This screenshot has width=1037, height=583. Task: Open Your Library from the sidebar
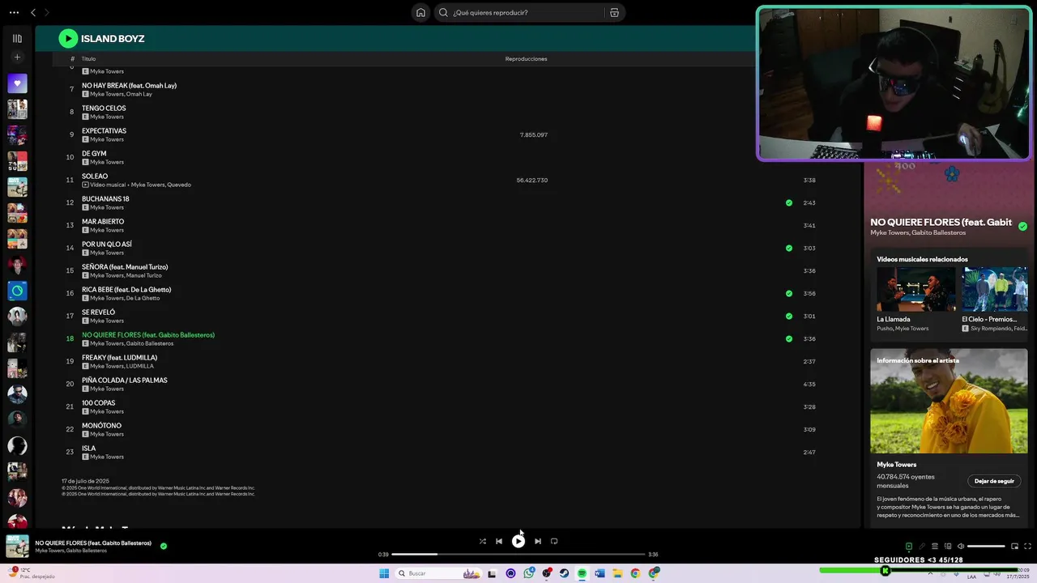coord(17,38)
